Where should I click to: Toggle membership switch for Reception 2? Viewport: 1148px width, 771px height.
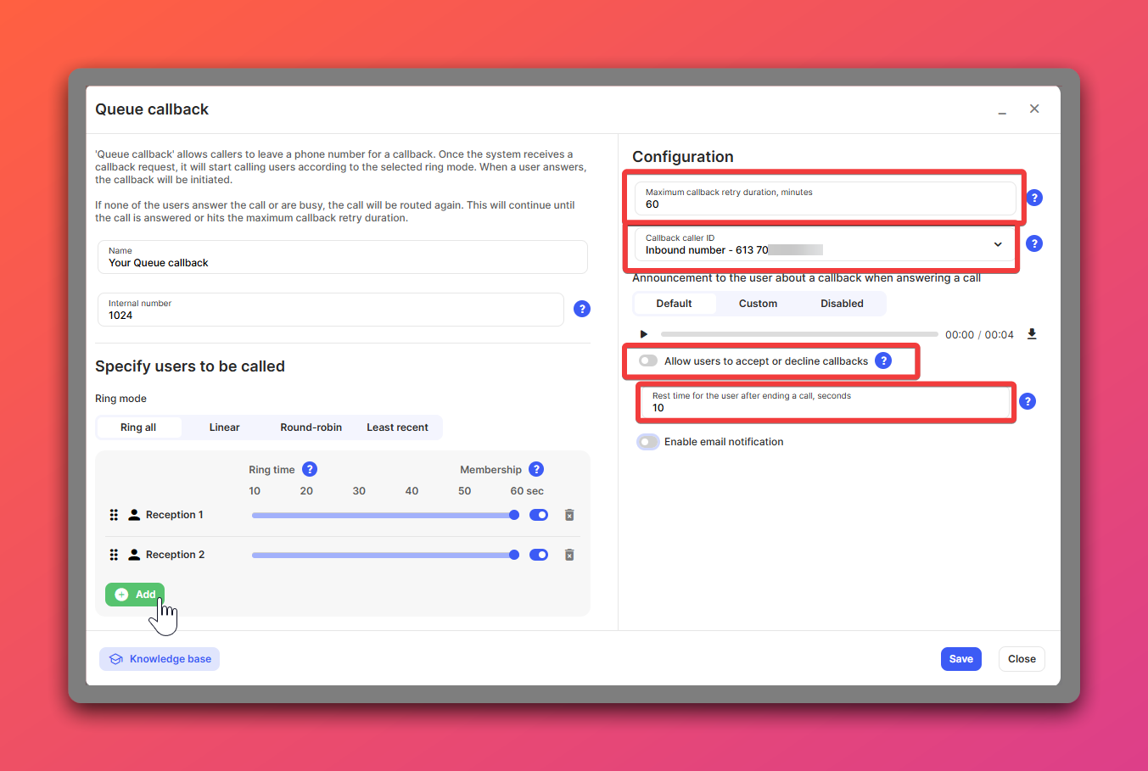[539, 555]
